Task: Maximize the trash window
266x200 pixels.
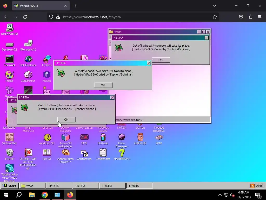Action: [x=204, y=32]
